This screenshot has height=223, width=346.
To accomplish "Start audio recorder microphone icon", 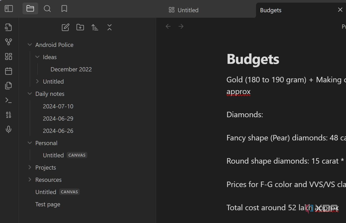I will coord(9,129).
